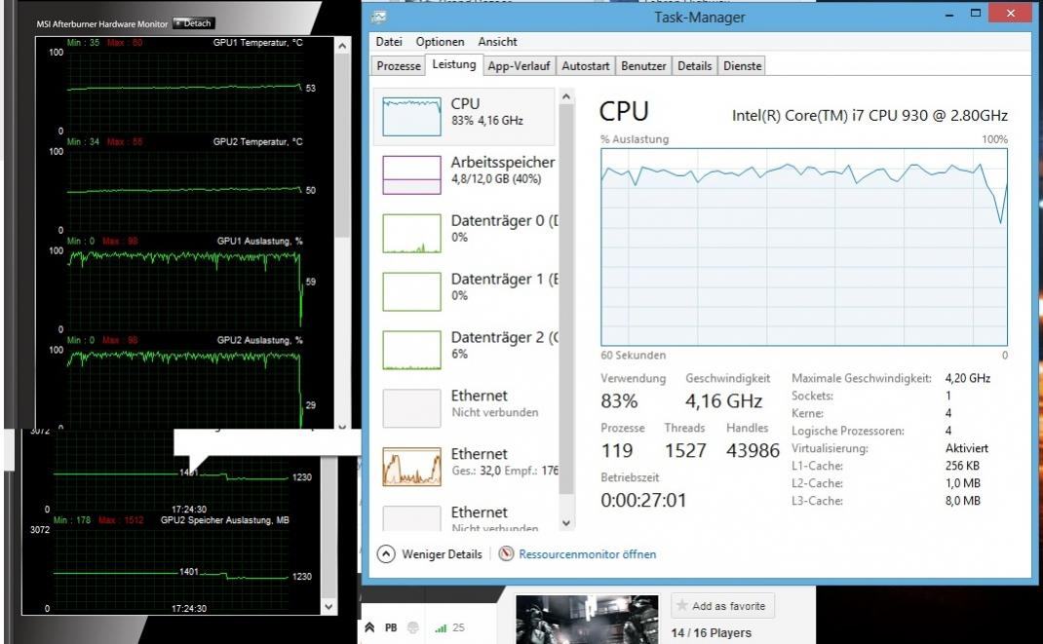
Task: Click the scroll-up arrow of Afterburner monitor
Action: click(x=342, y=46)
